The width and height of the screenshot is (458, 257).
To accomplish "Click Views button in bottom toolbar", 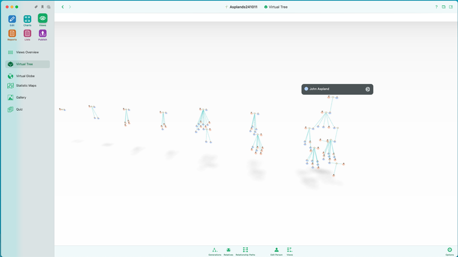I will (x=289, y=251).
